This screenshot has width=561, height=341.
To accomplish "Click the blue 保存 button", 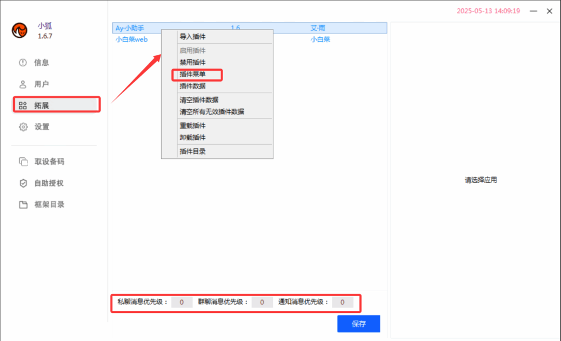I will pyautogui.click(x=358, y=324).
